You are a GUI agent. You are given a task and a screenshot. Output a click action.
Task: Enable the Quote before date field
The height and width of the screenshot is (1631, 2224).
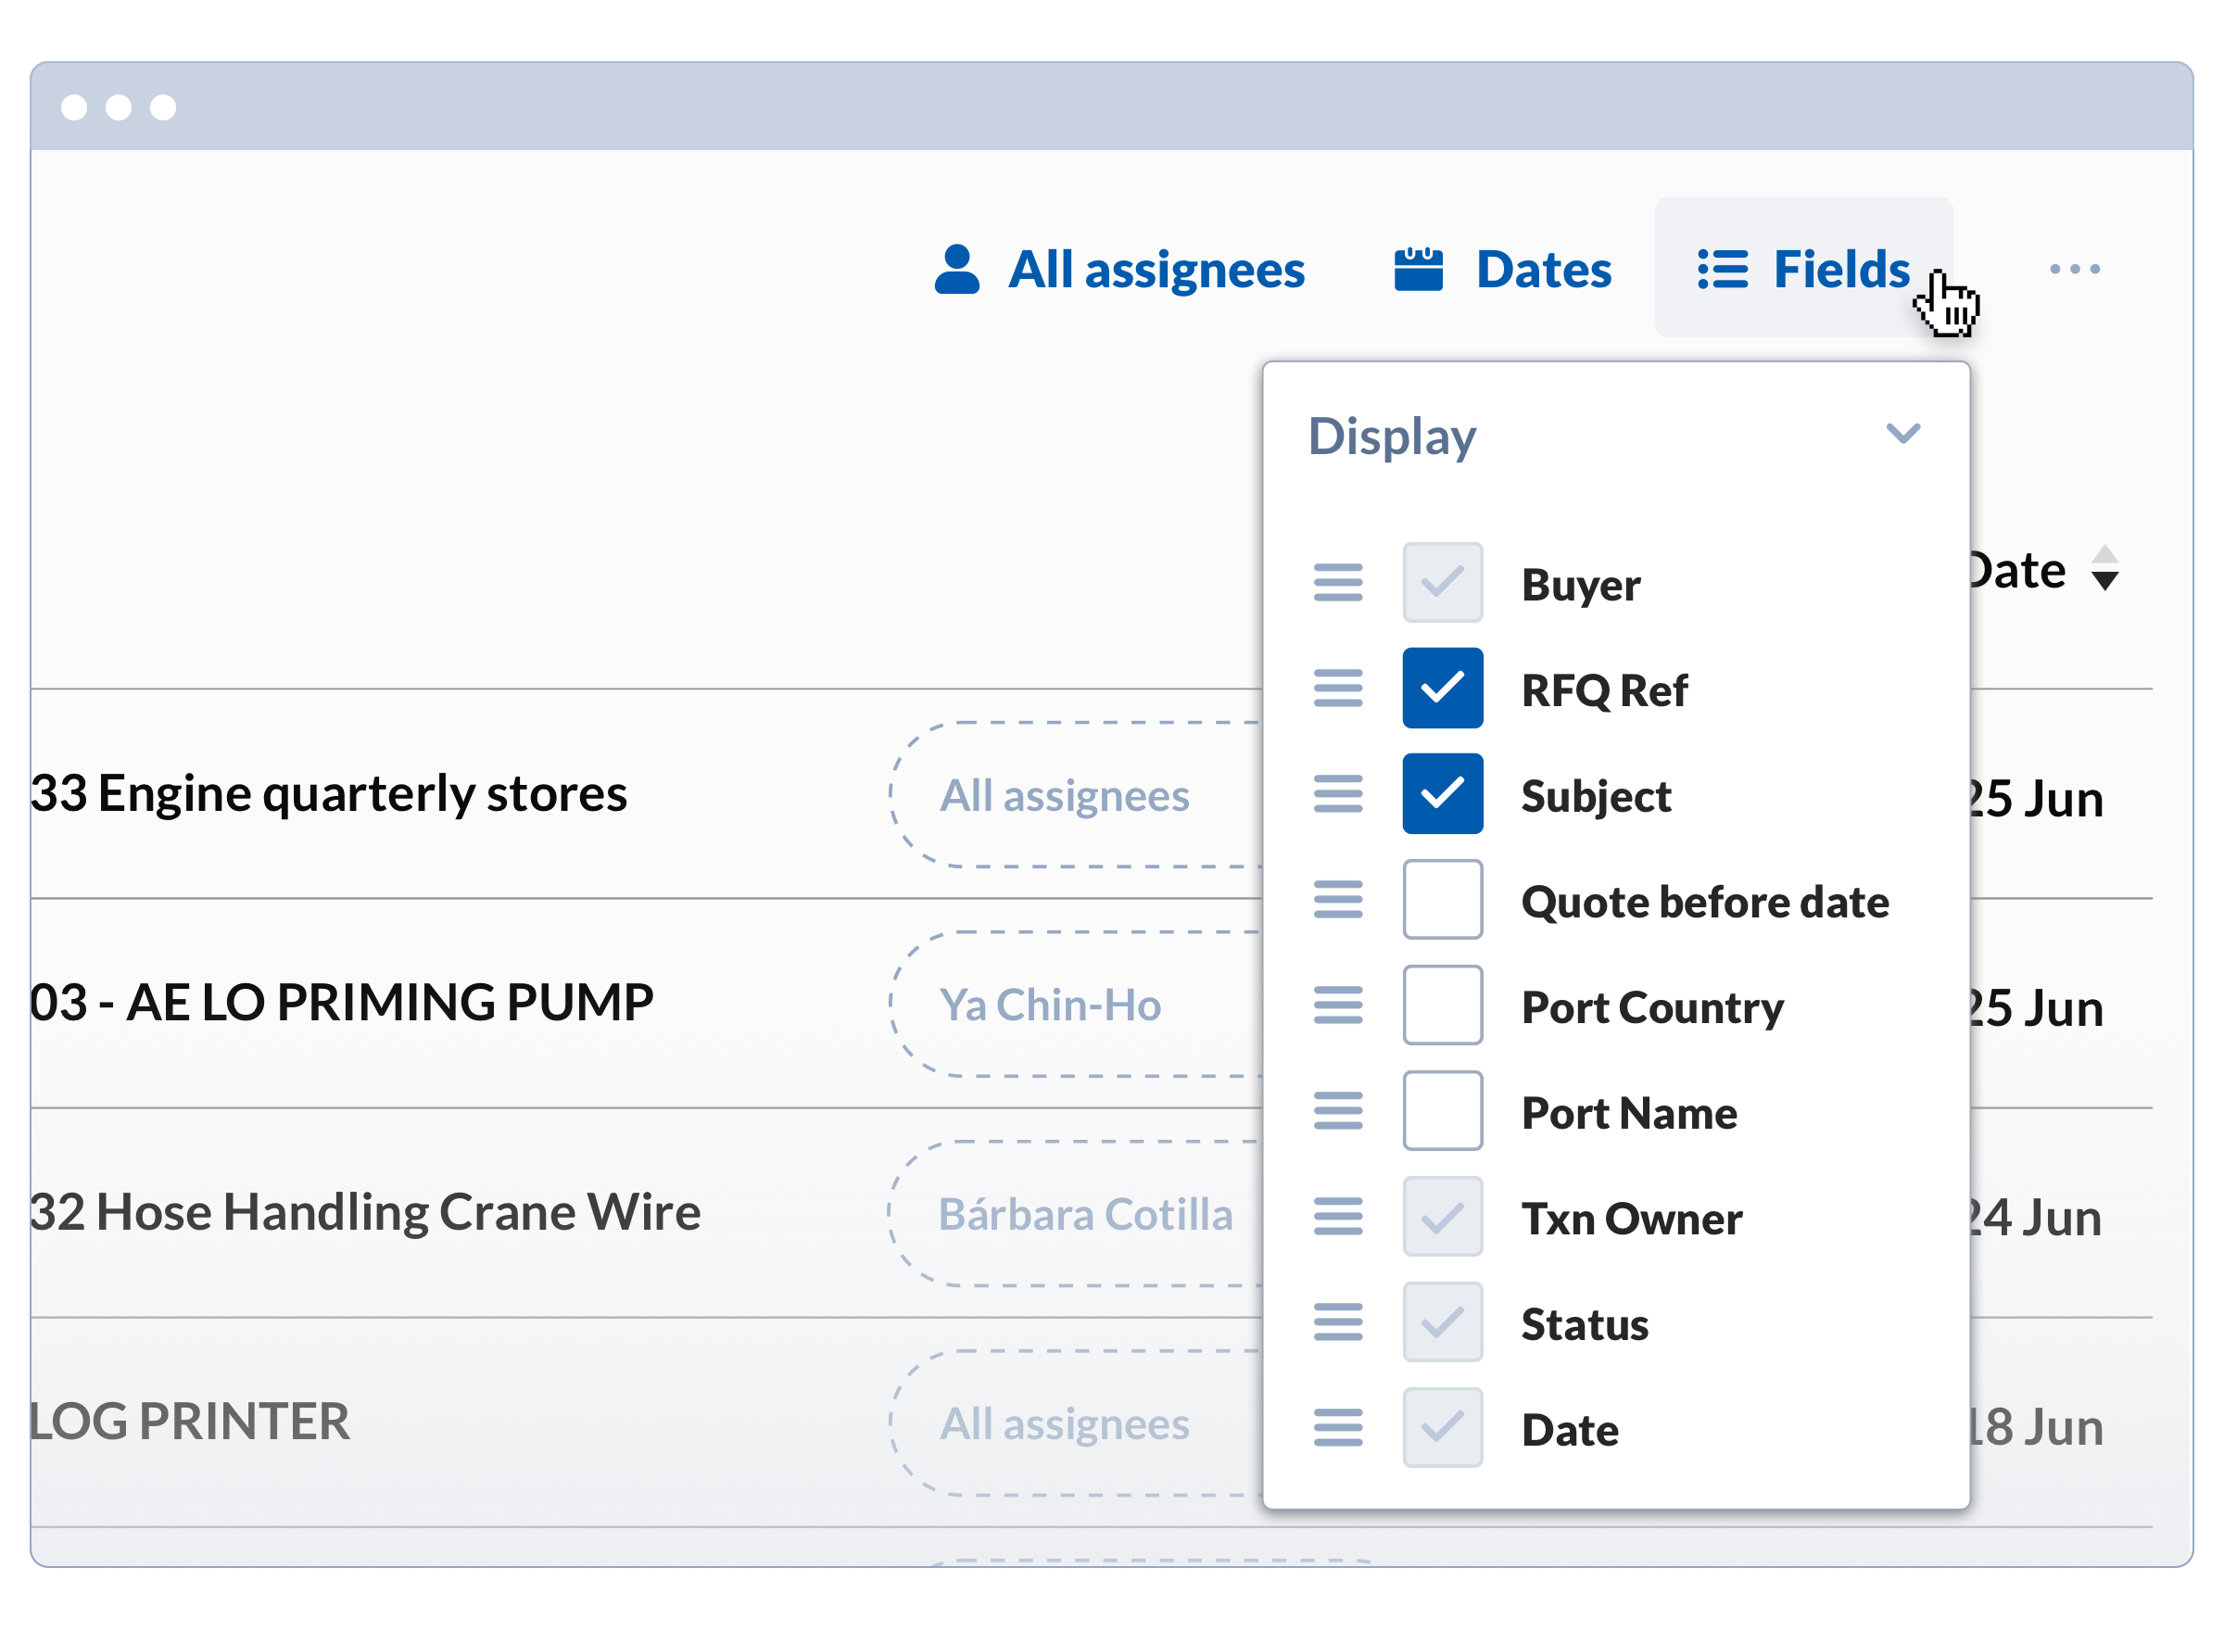pyautogui.click(x=1442, y=900)
